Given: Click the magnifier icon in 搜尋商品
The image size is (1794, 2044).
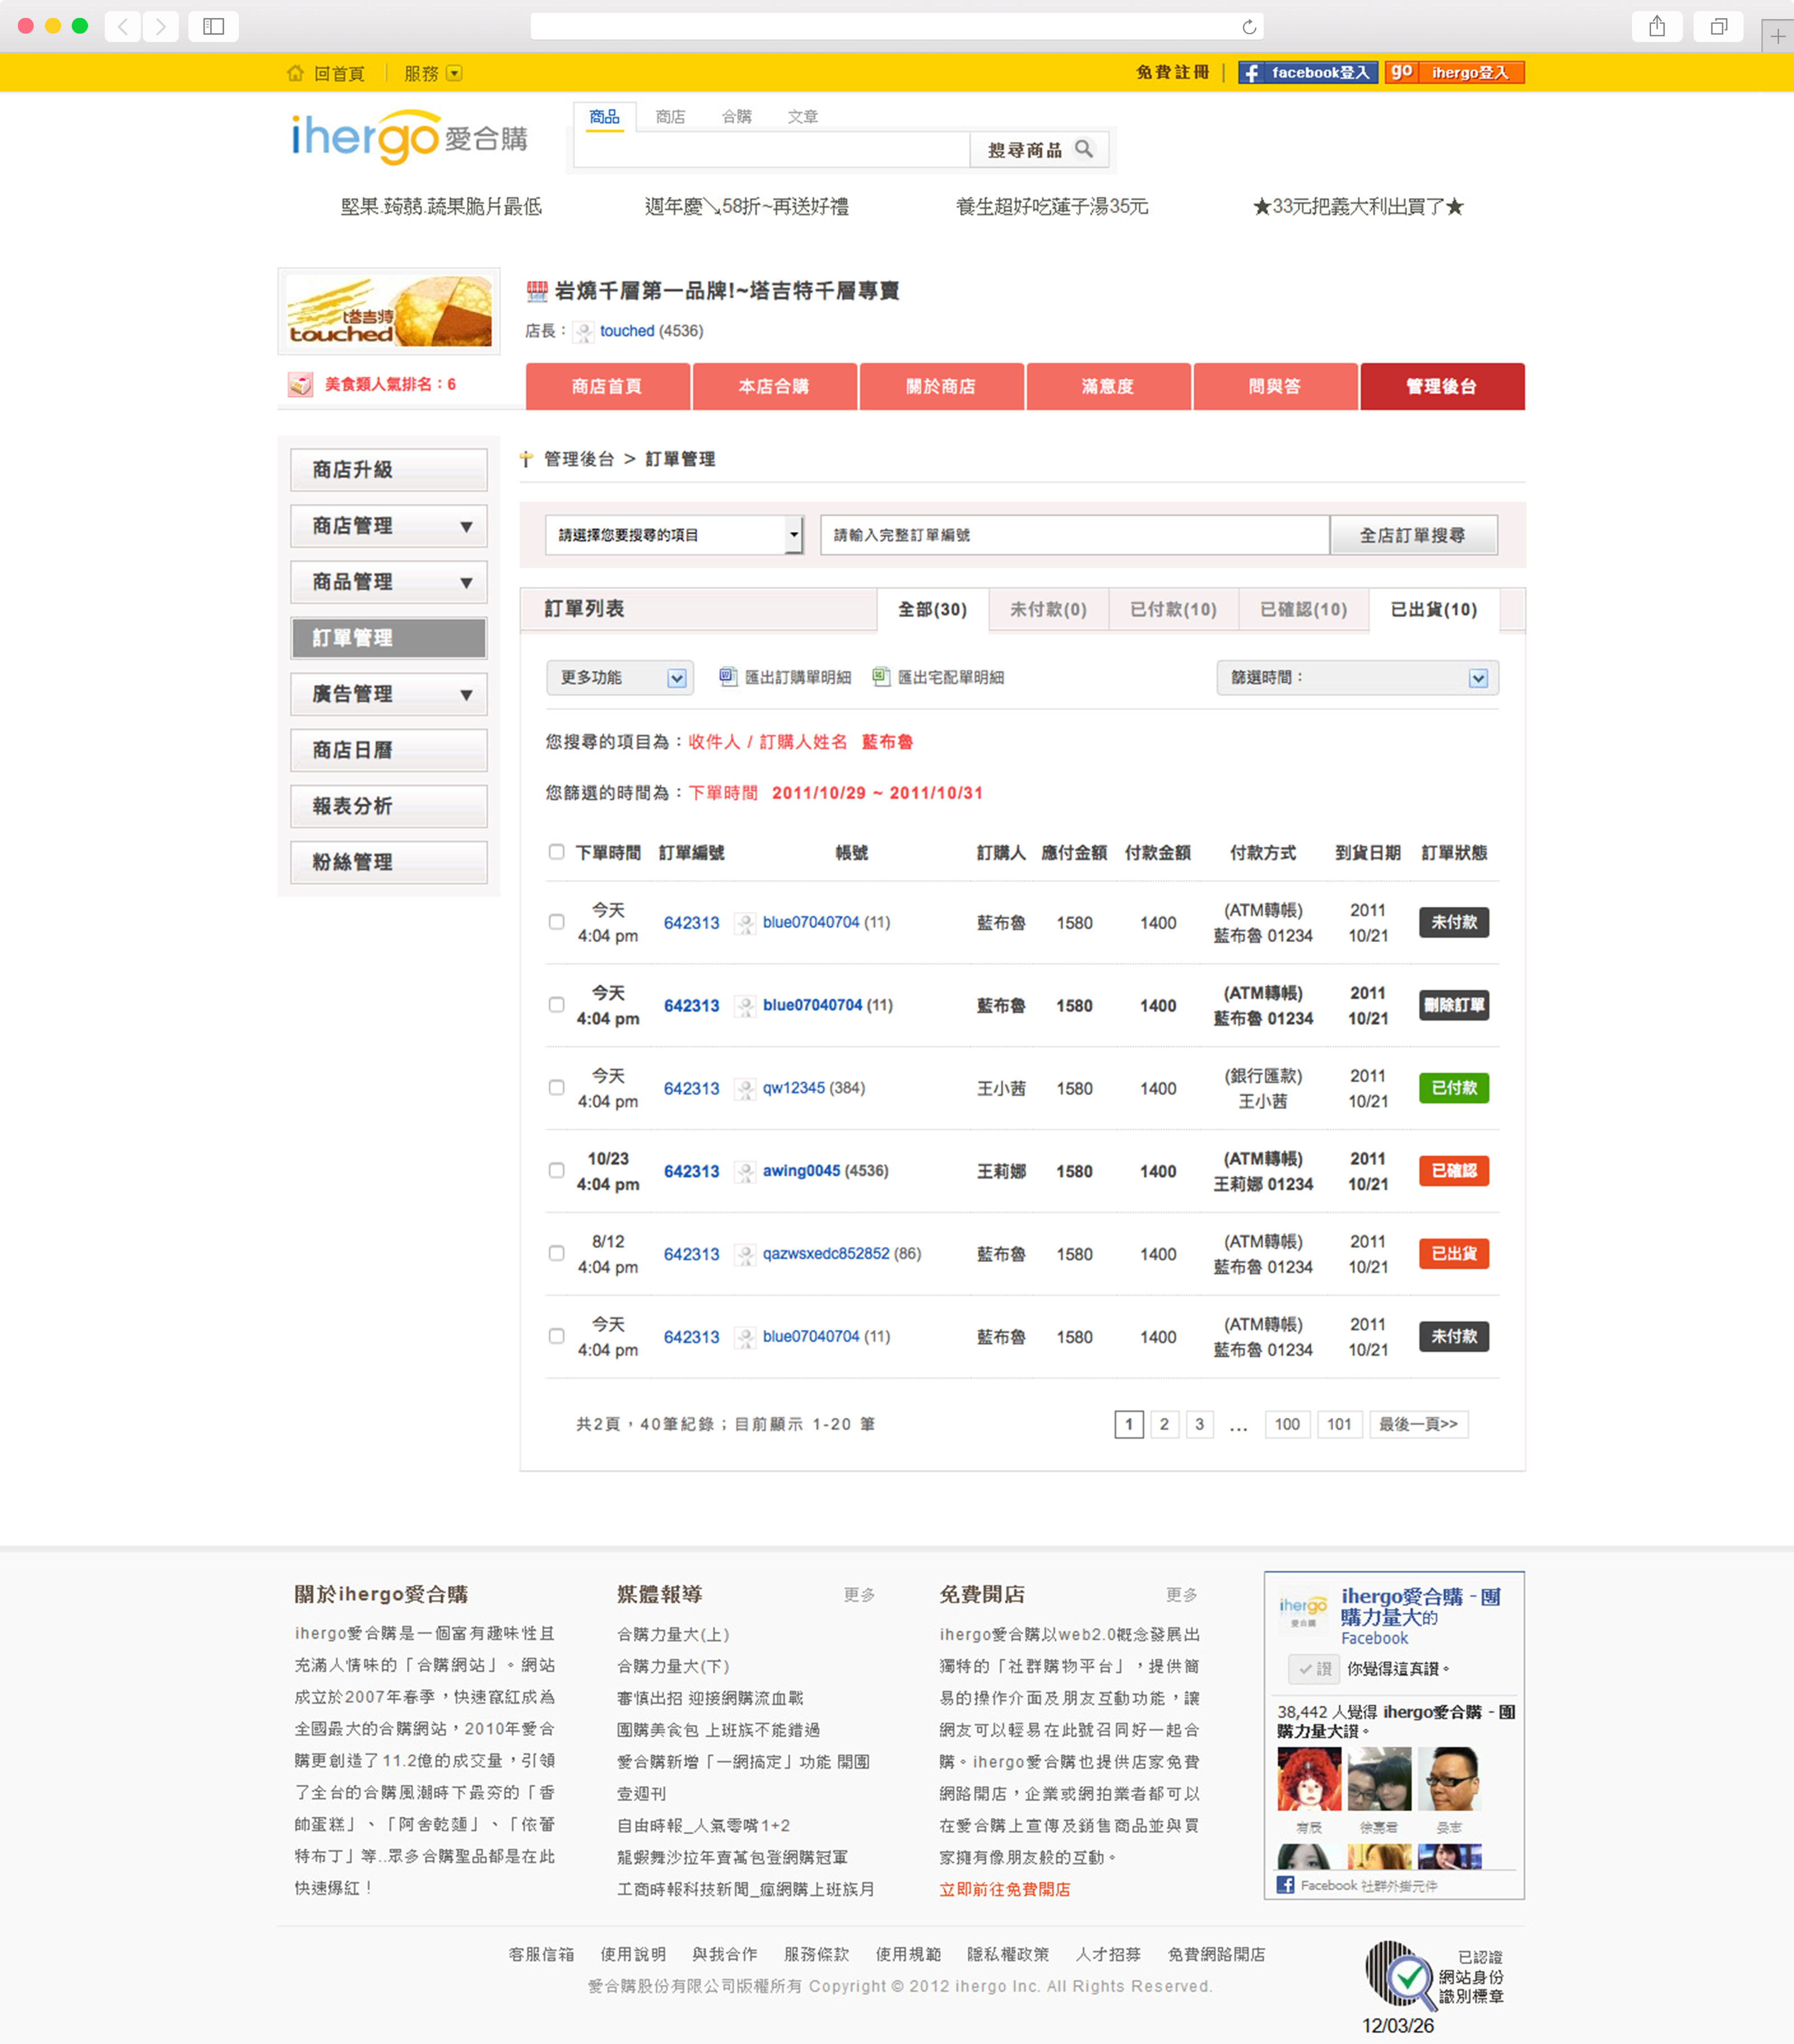Looking at the screenshot, I should coord(1084,149).
